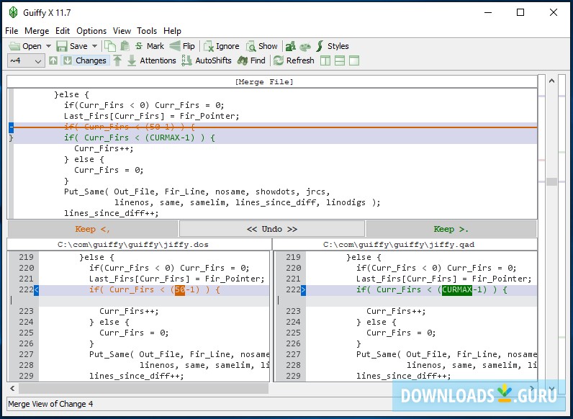This screenshot has height=419, width=573.
Task: Toggle the Show option in toolbar
Action: tap(261, 46)
